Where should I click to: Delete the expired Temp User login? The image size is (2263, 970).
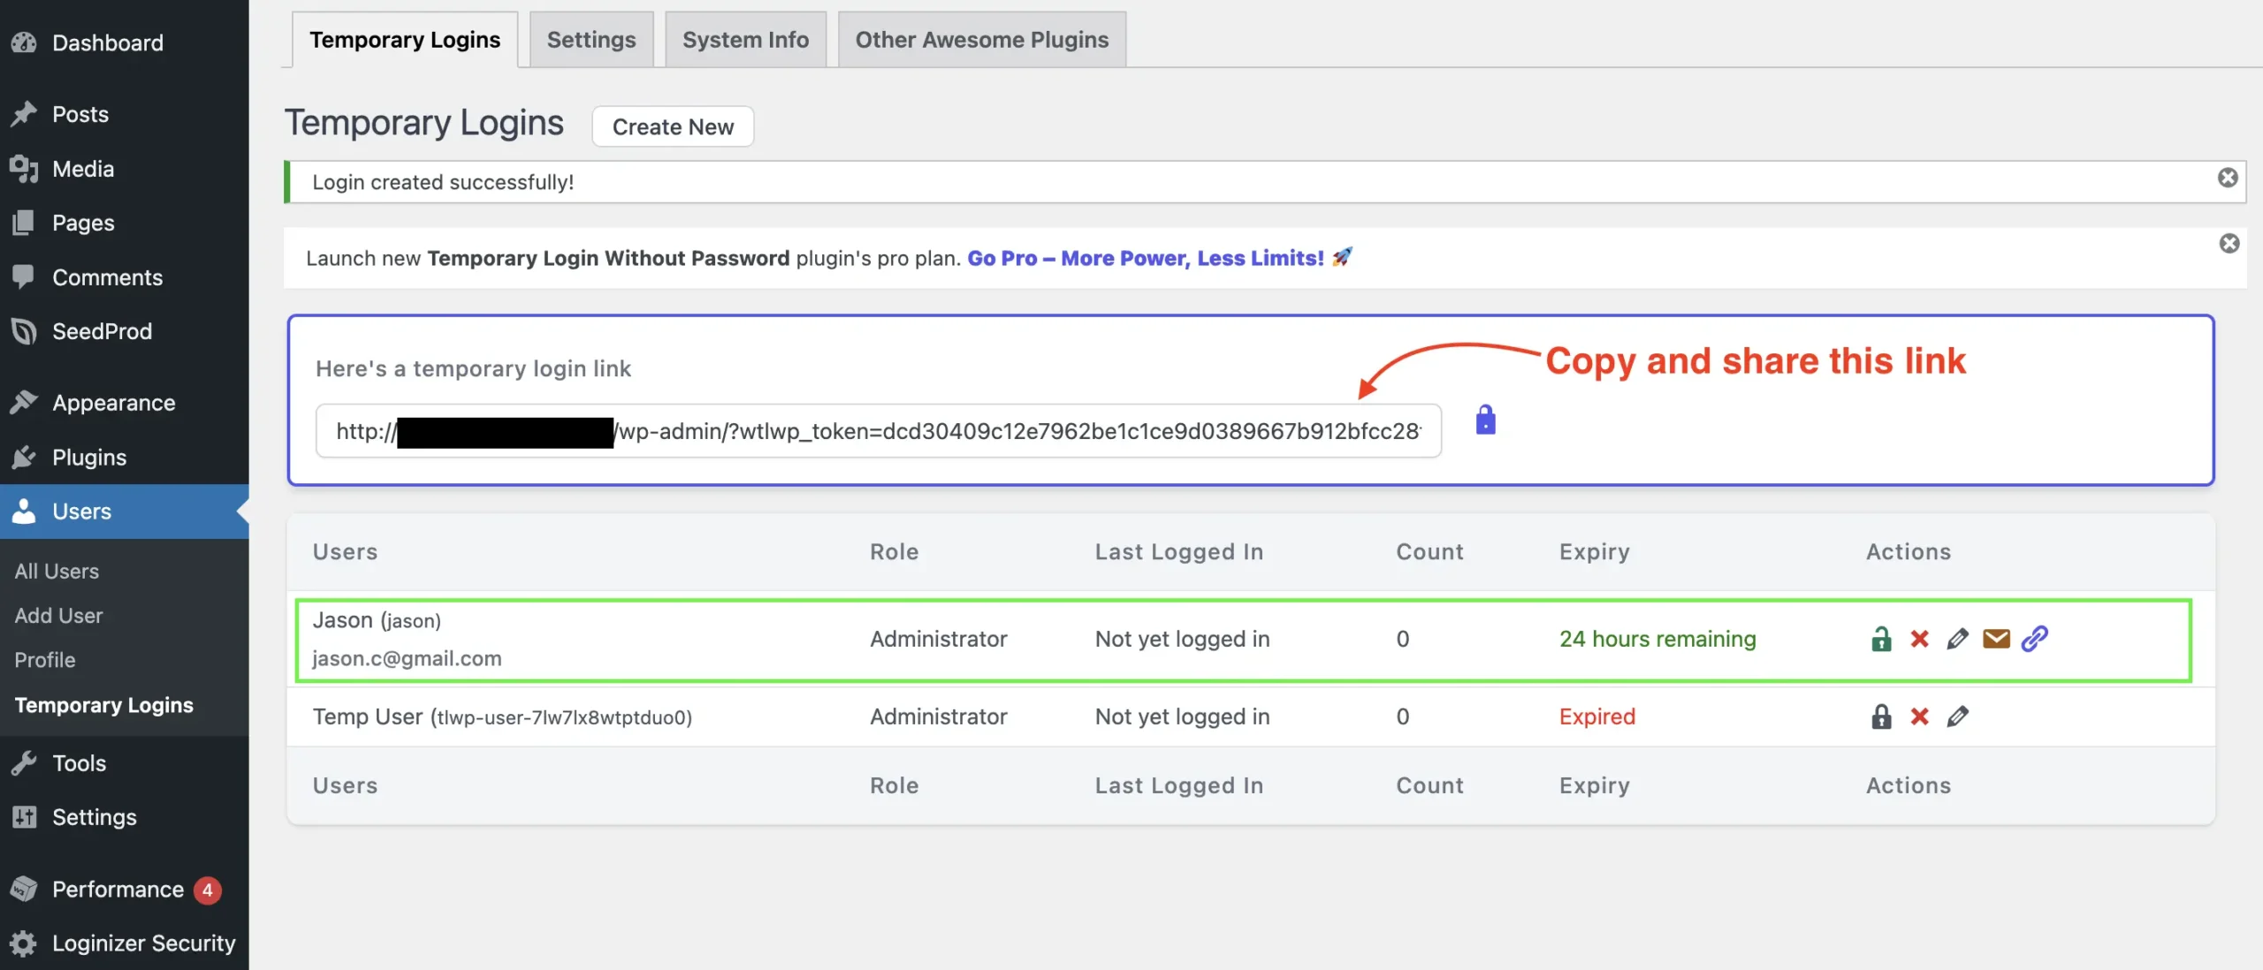(x=1919, y=716)
